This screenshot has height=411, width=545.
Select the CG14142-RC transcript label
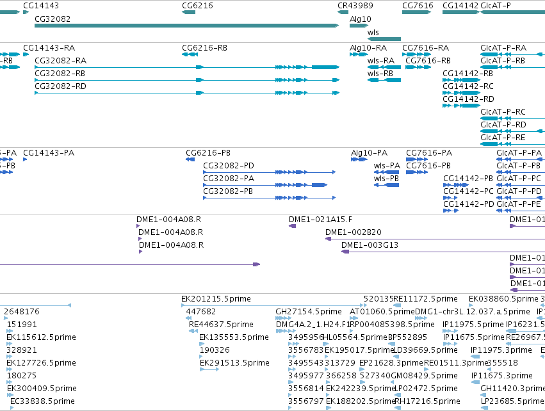[x=468, y=86]
